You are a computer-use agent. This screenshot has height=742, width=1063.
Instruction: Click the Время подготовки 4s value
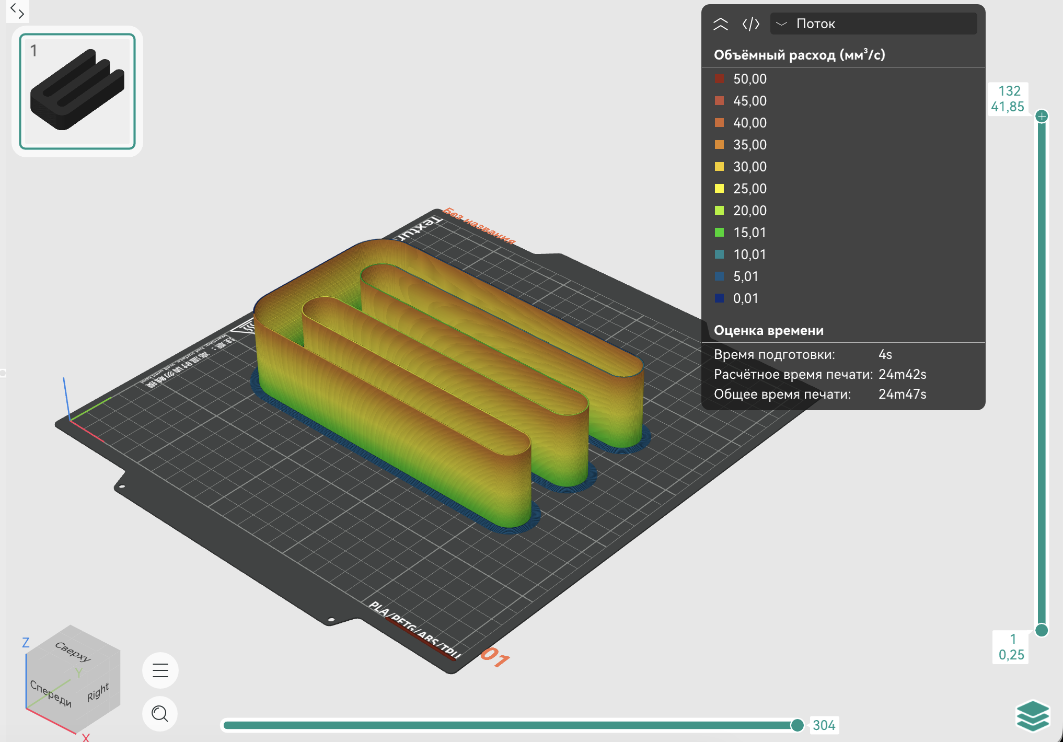[885, 354]
